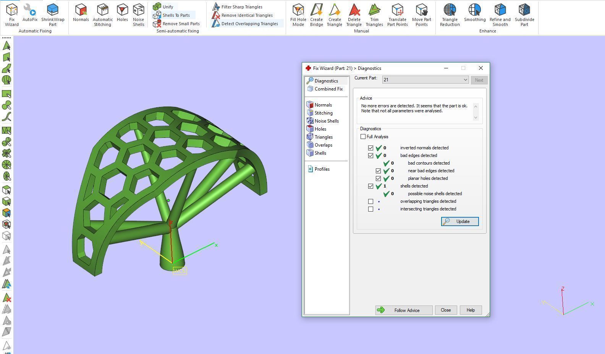Click Subdivide Part
Image resolution: width=605 pixels, height=354 pixels.
click(x=524, y=15)
